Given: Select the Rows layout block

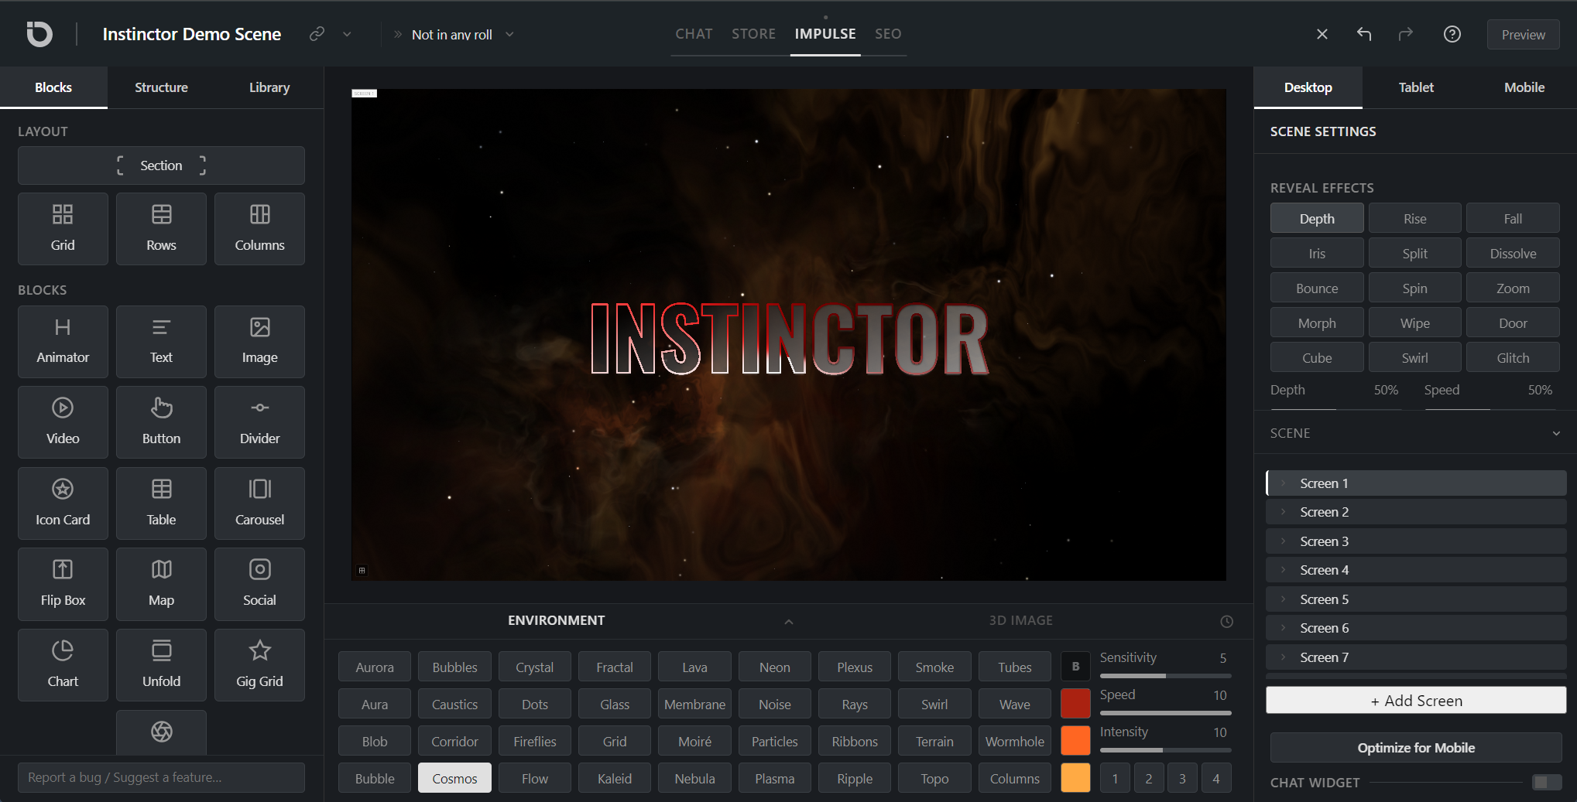Looking at the screenshot, I should pos(161,229).
